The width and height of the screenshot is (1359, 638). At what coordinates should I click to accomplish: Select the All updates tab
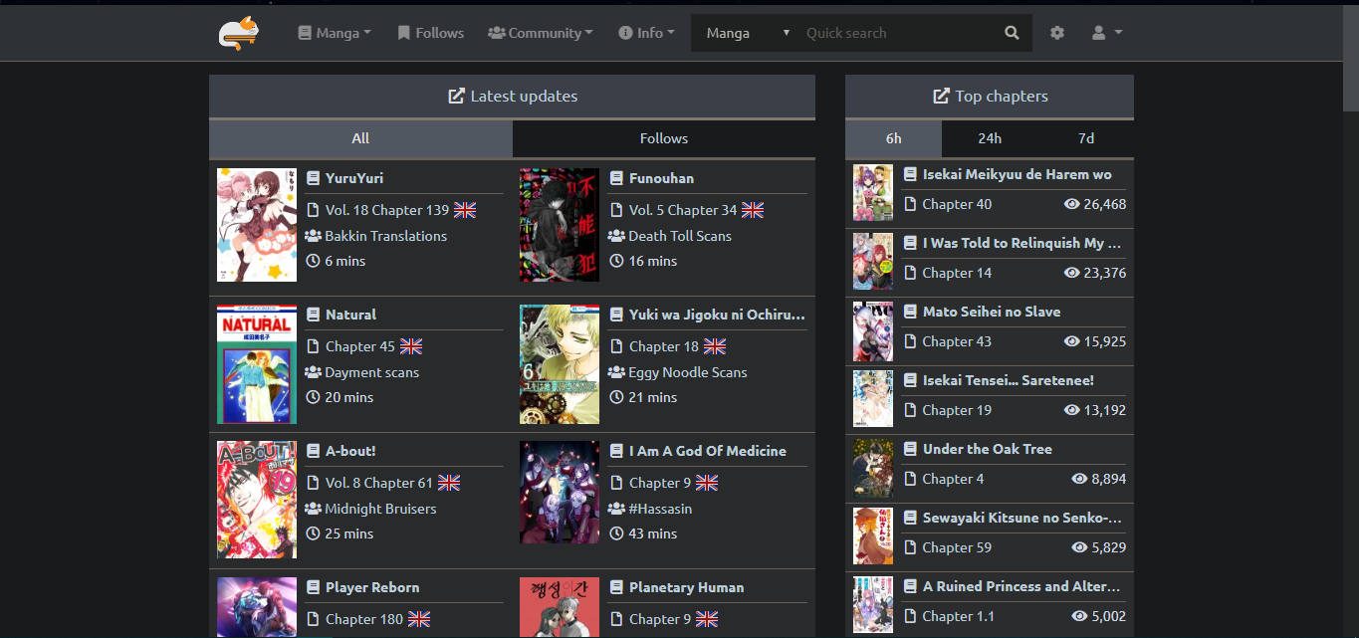click(360, 138)
